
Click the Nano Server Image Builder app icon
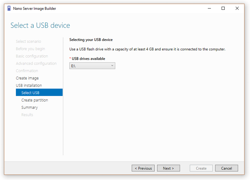tap(9, 8)
